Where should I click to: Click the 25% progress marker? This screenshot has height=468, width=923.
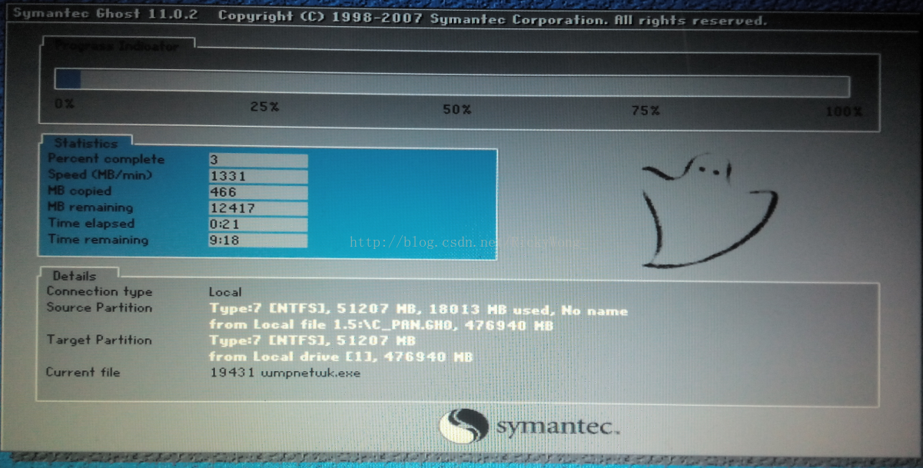(x=264, y=107)
